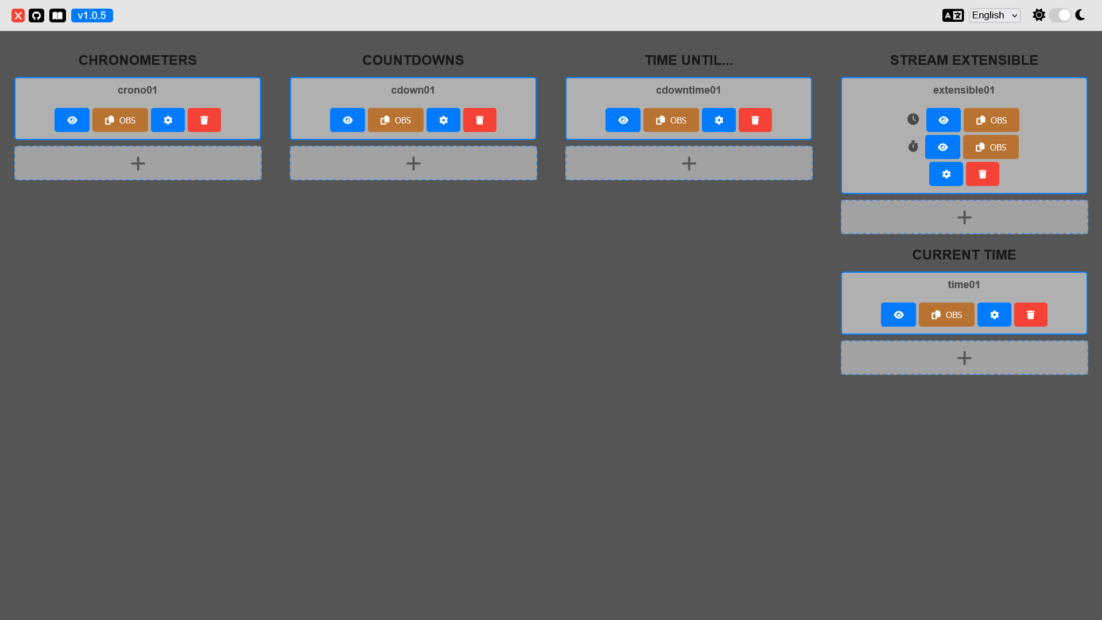The width and height of the screenshot is (1102, 620).
Task: Click the OBS icon button for crono01
Action: tap(121, 119)
